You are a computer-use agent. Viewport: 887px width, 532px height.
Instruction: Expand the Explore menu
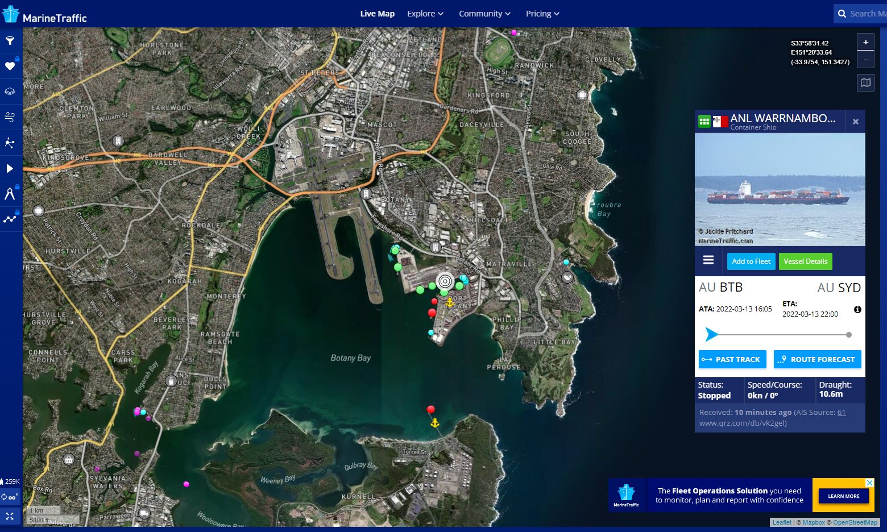(425, 14)
